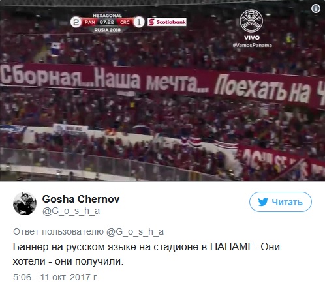The height and width of the screenshot is (283, 325).
Task: Play the embedded stadium video
Action: (162, 91)
